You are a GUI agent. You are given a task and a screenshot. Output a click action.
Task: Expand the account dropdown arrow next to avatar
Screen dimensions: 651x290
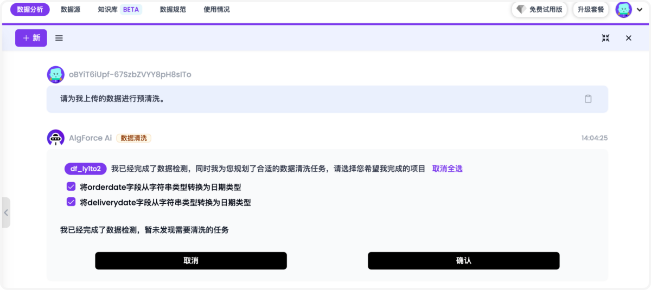(639, 10)
